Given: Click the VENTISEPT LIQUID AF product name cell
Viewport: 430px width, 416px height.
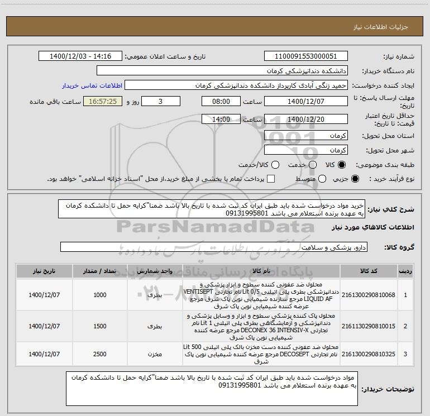Looking at the screenshot, I should point(261,295).
